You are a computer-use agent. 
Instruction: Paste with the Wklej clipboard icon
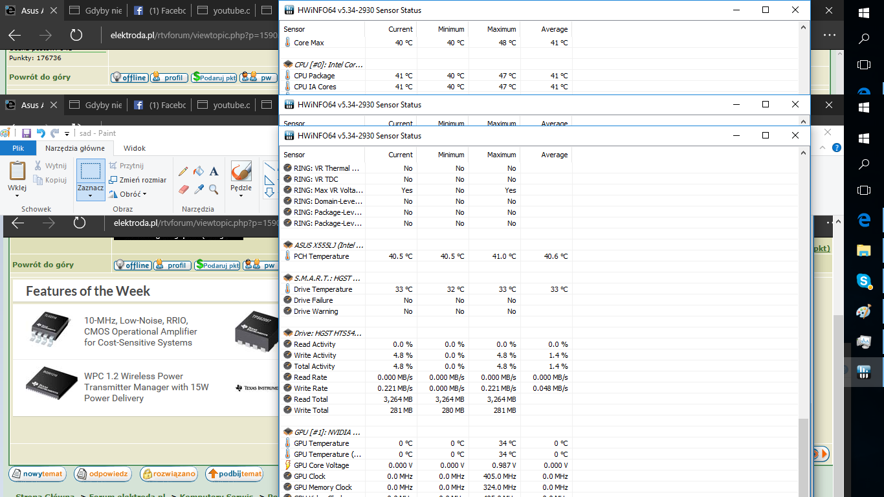(17, 171)
